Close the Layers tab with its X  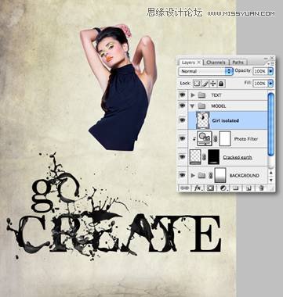(x=198, y=63)
